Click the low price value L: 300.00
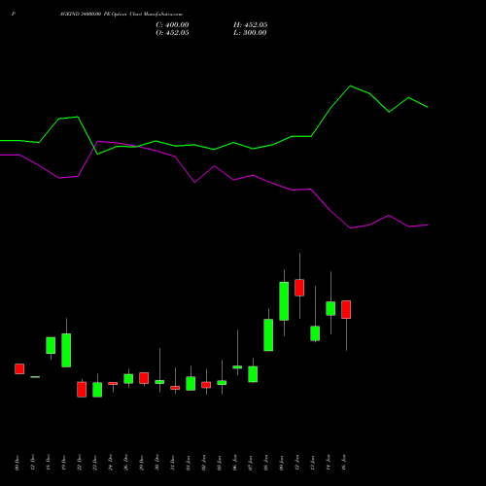 pos(250,33)
